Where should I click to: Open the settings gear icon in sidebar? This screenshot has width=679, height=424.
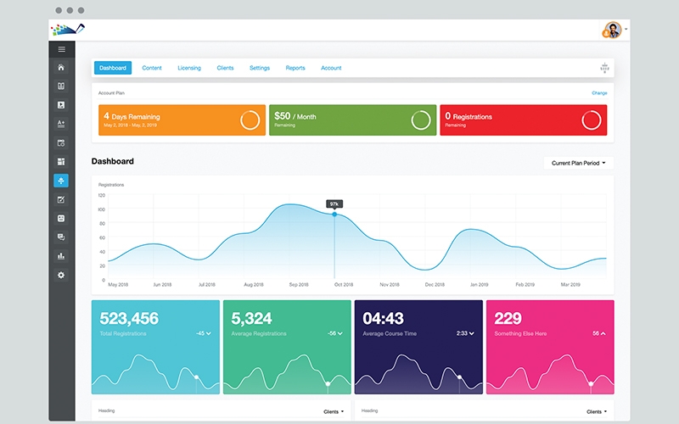click(x=61, y=276)
